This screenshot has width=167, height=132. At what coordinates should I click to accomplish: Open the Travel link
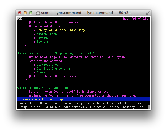pos(42,72)
